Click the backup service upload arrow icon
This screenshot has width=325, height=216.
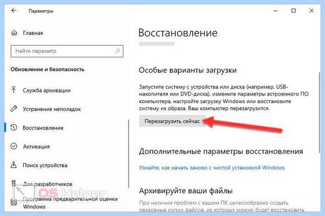pos(14,90)
